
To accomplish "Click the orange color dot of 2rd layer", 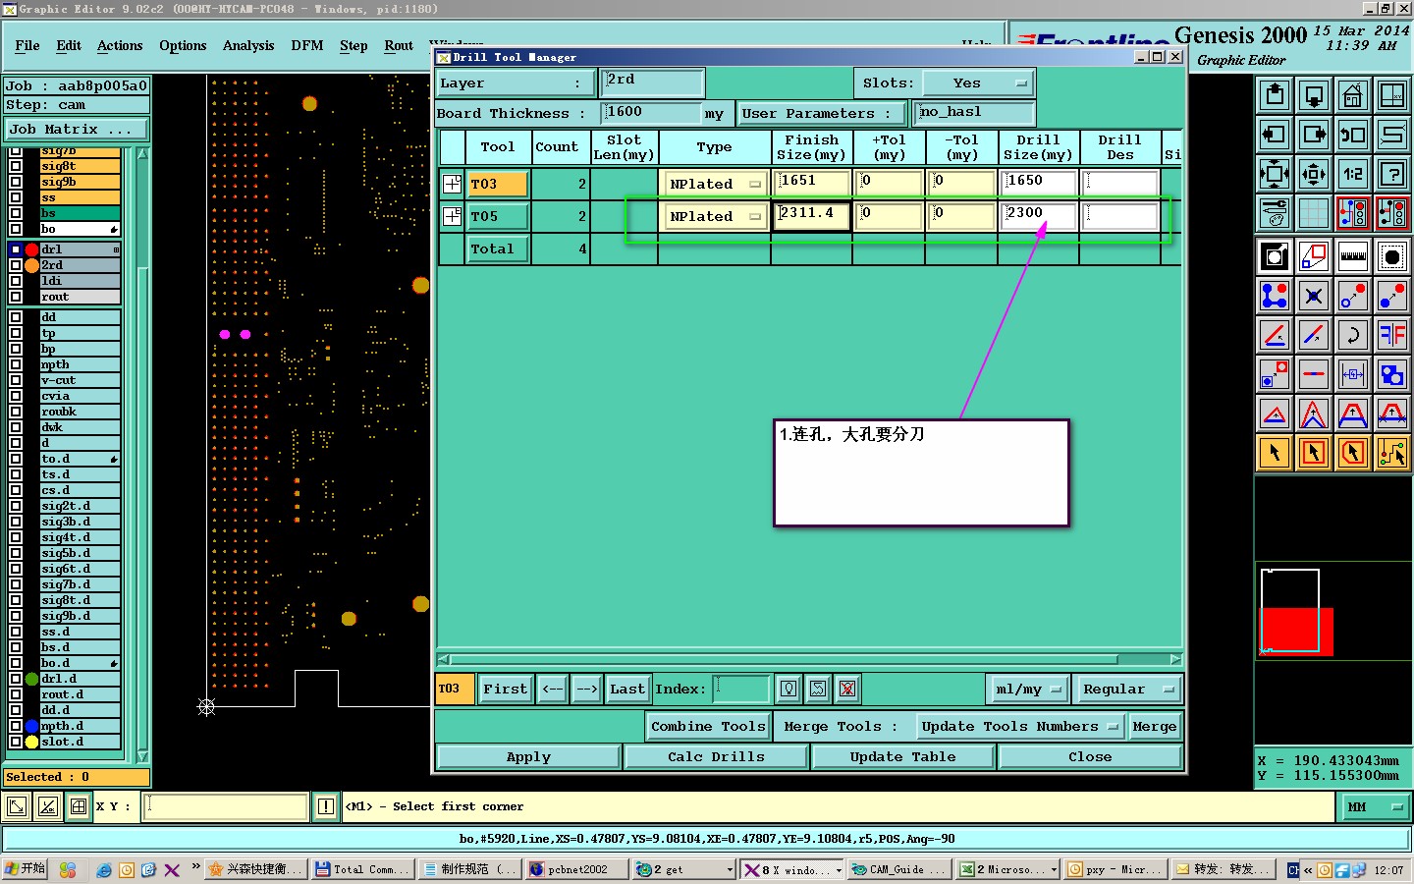I will pos(31,265).
